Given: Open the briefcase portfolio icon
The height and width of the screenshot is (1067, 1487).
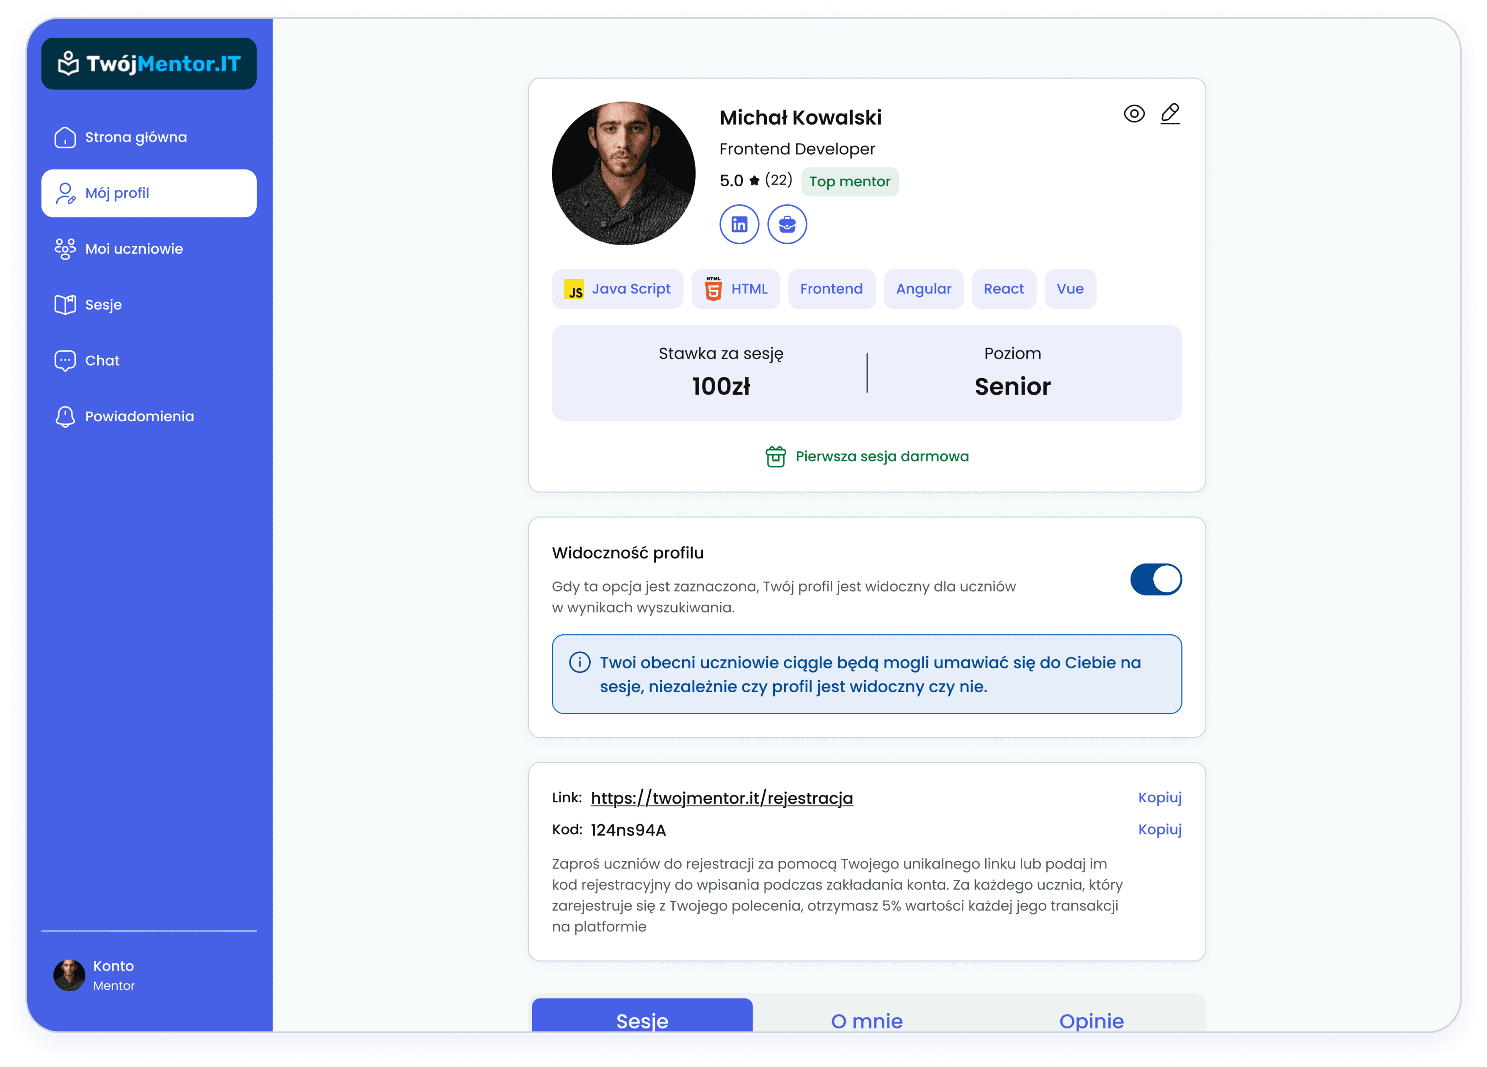Looking at the screenshot, I should [787, 224].
